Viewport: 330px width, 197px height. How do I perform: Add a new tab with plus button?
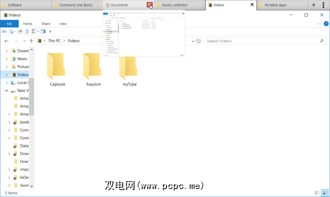(314, 5)
